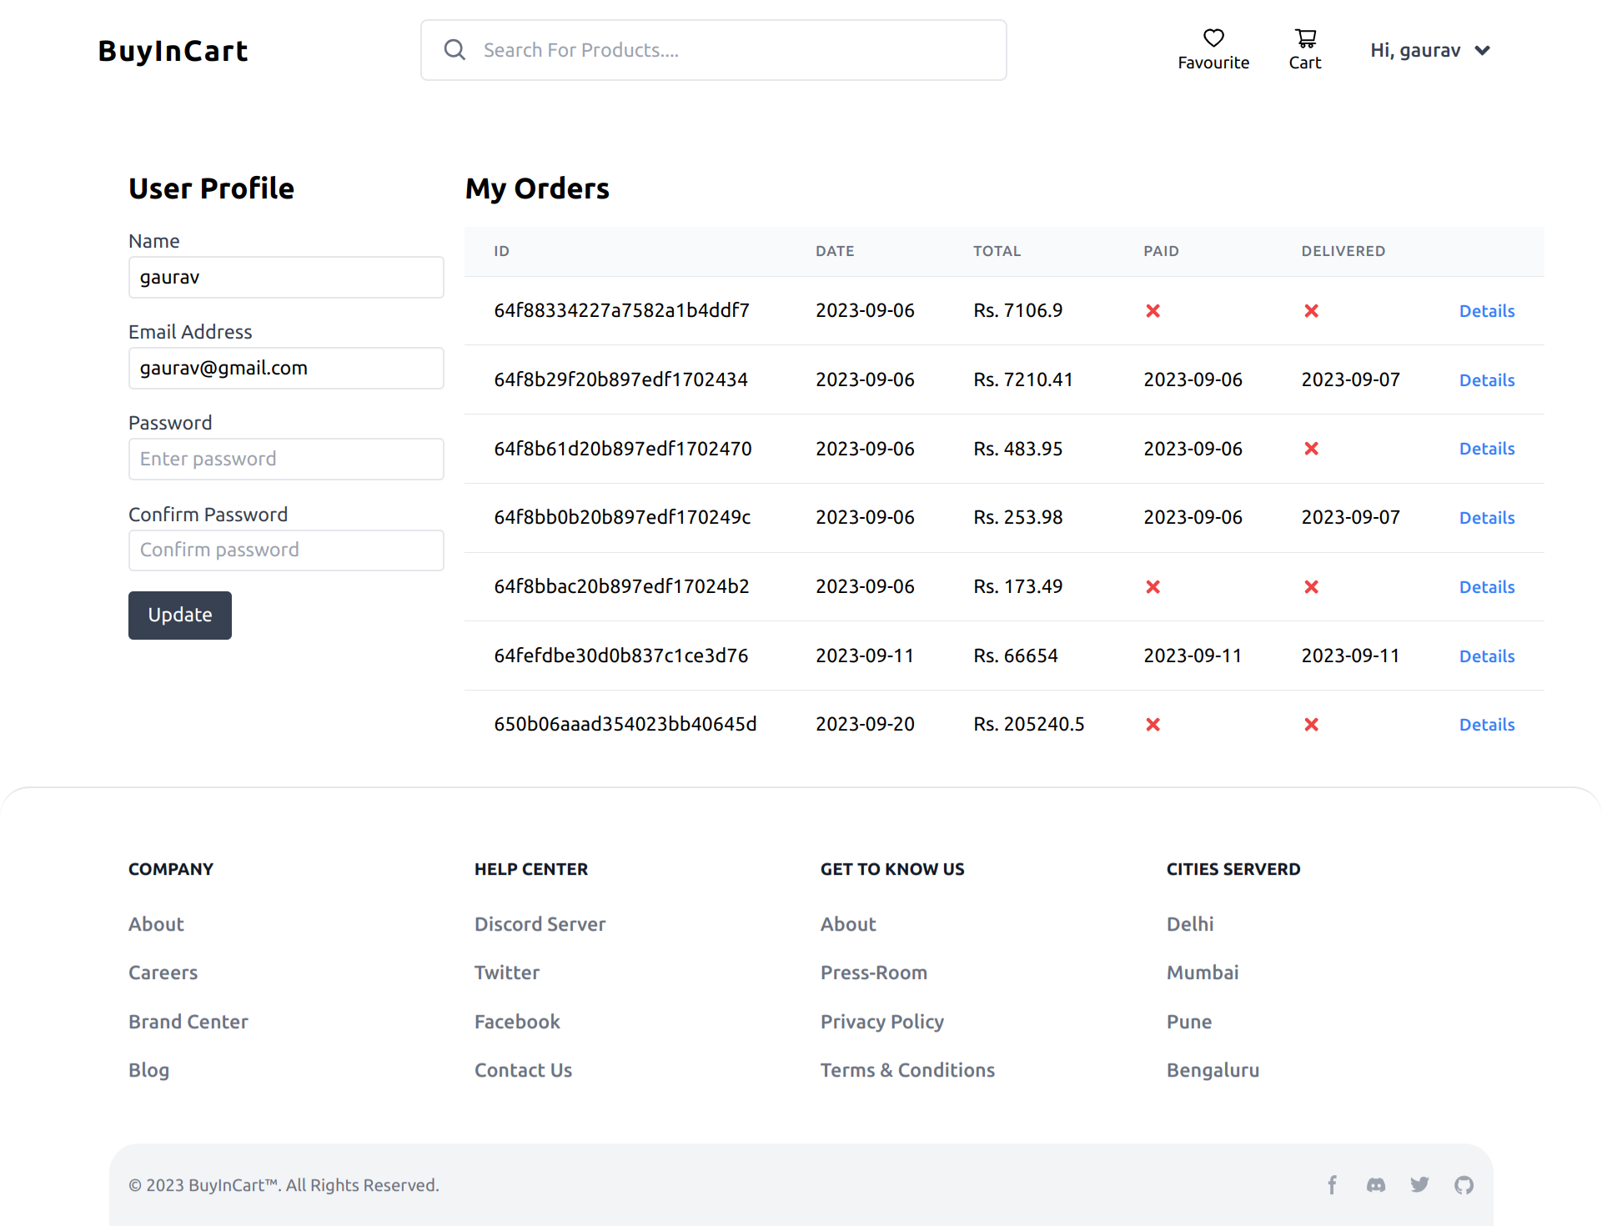
Task: Click order ID 64f8b29f20b897edf1702434
Action: 620,379
